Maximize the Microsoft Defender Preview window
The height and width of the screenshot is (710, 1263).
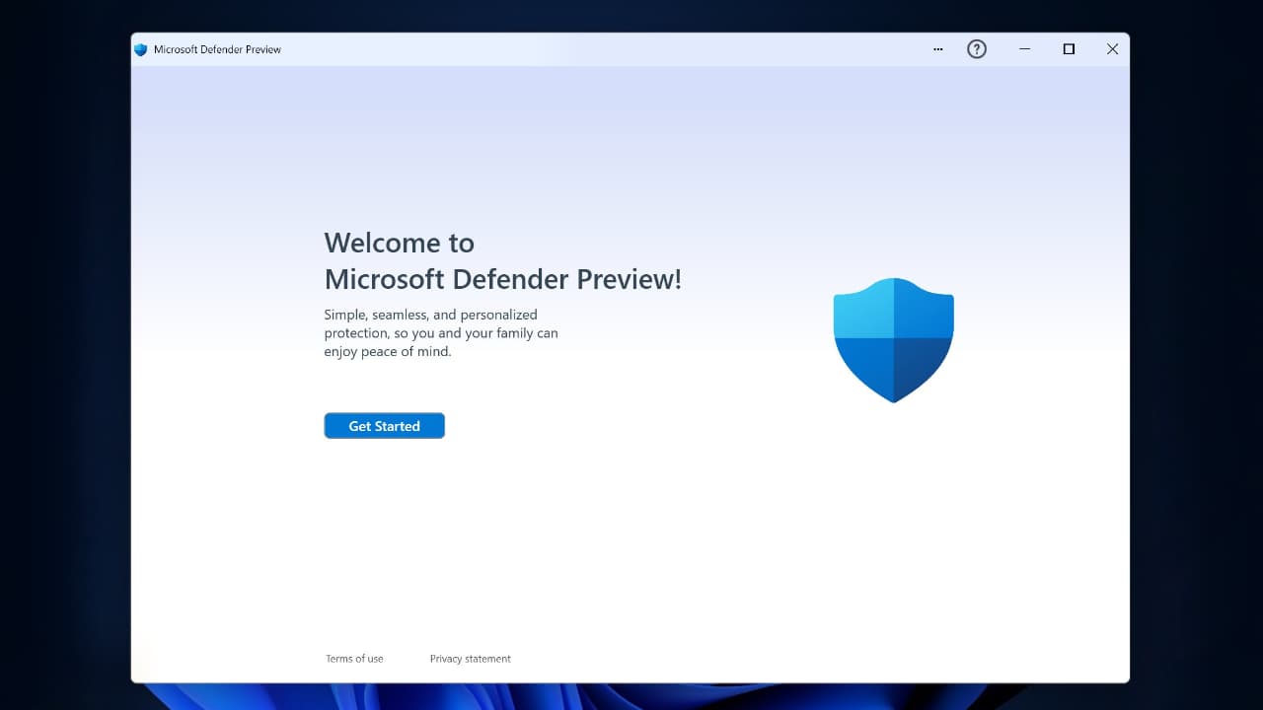[1068, 49]
